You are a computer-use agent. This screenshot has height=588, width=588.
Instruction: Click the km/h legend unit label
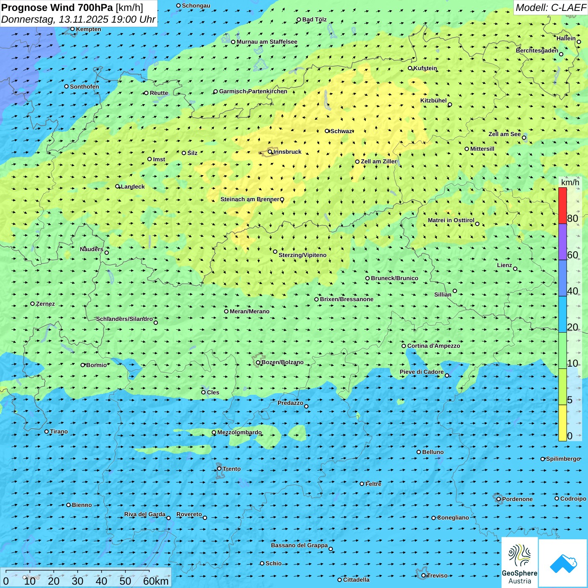[570, 182]
